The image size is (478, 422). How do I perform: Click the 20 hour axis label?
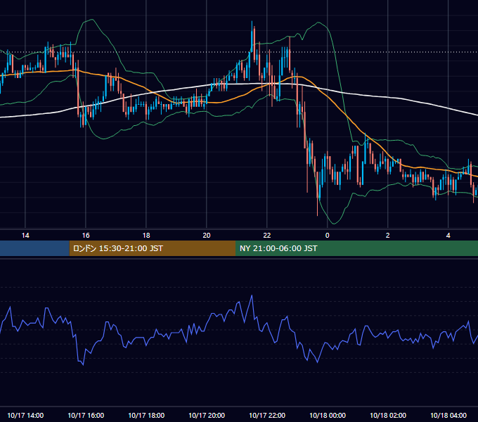[207, 236]
